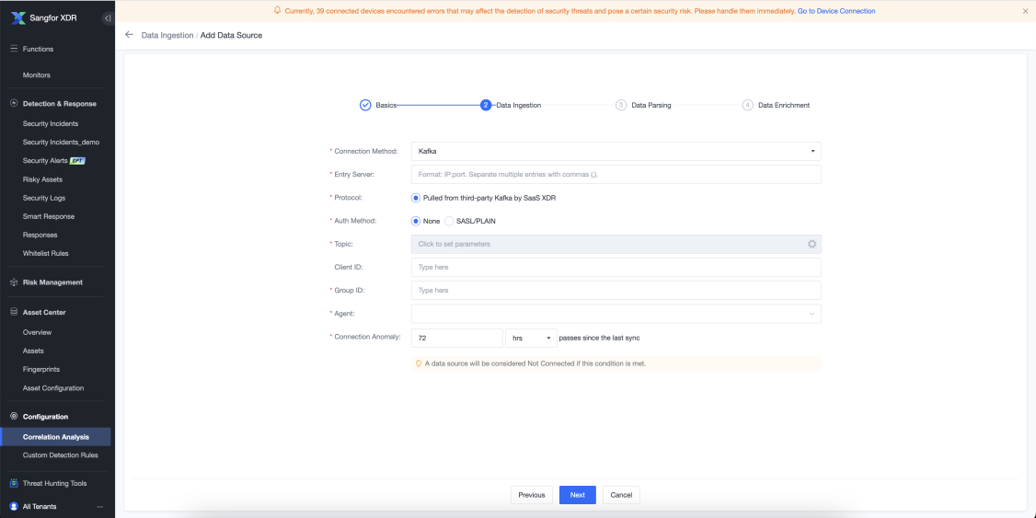Viewport: 1036px width, 518px height.
Task: Click the Data Enrichment step label
Action: 784,105
